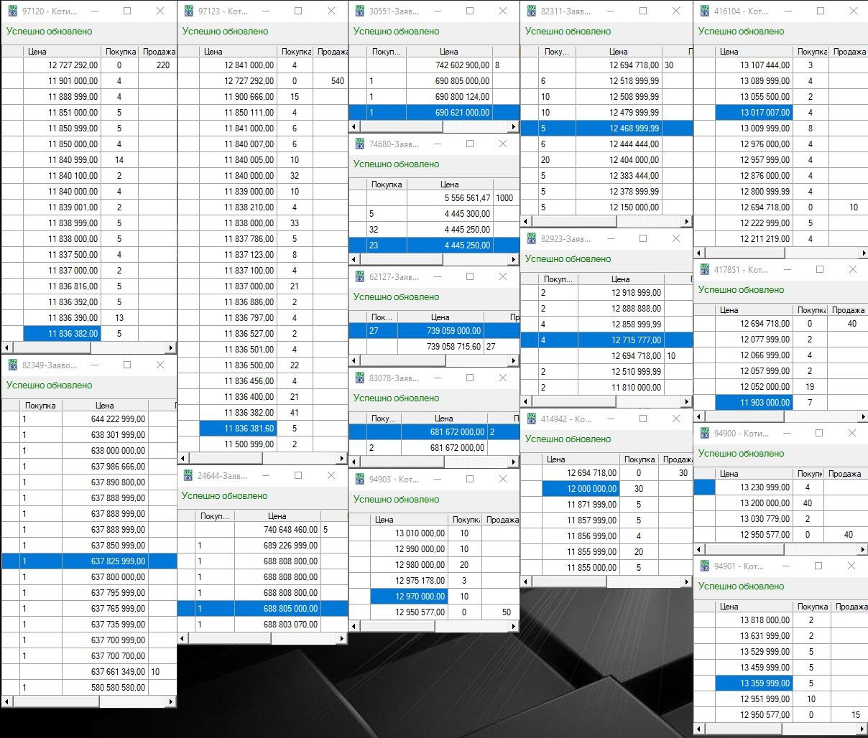The height and width of the screenshot is (738, 868).
Task: Click the right scroll arrow in the 416104 window
Action: tap(863, 253)
